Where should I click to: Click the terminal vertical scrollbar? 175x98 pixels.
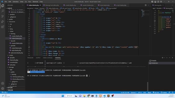point(148,86)
